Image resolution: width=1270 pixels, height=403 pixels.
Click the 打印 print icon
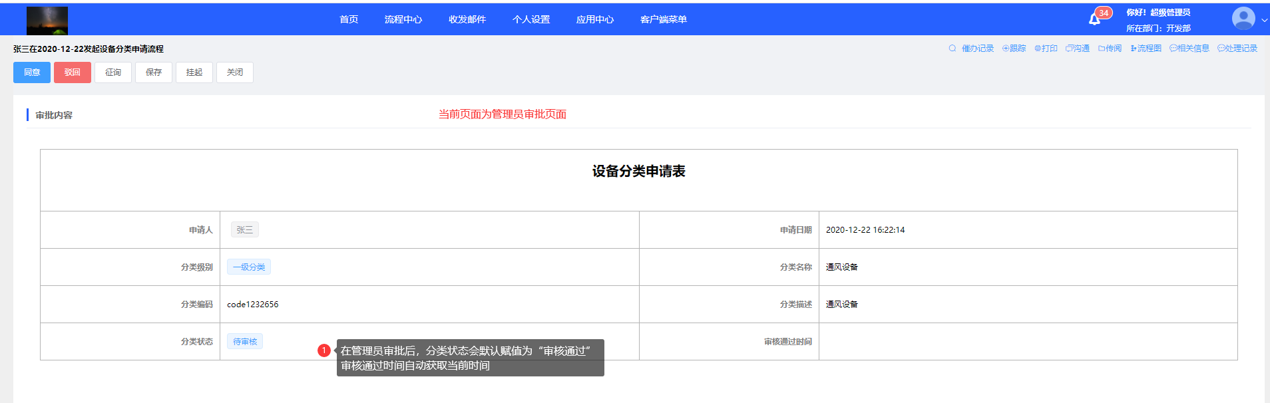coord(1038,49)
